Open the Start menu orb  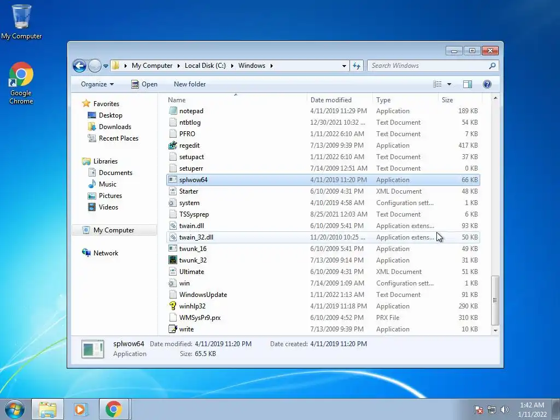(14, 409)
